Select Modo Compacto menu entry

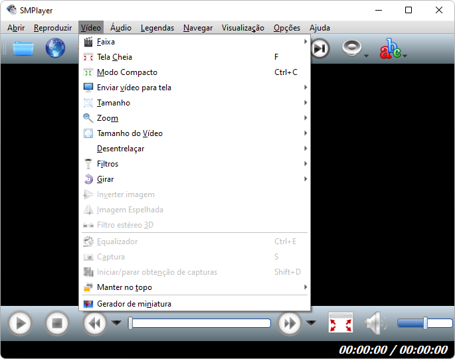(195, 72)
